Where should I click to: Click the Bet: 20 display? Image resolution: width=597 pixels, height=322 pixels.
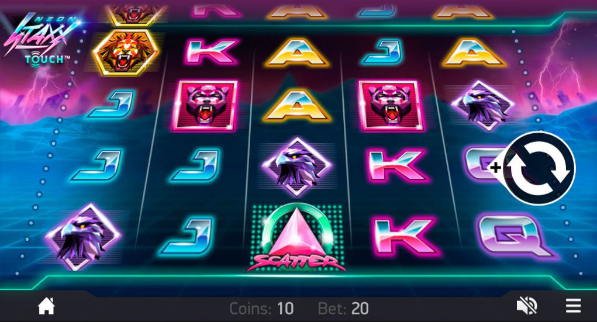click(343, 309)
